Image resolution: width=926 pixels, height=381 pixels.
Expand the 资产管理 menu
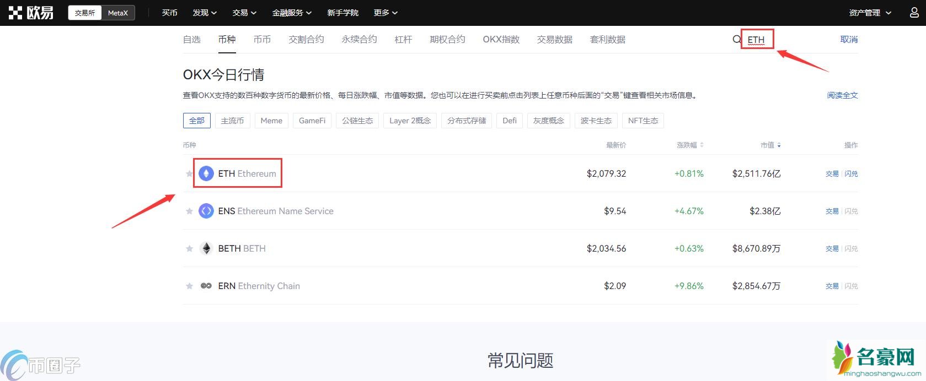pos(870,13)
